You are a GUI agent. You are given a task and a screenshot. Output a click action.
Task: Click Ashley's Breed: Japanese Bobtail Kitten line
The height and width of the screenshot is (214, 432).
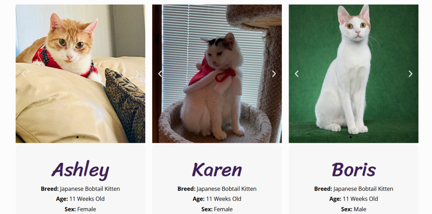[81, 189]
